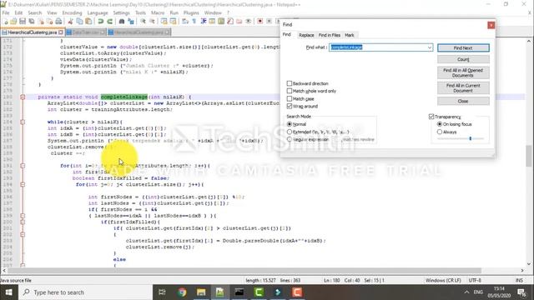Save the current file via toolbar

point(23,22)
